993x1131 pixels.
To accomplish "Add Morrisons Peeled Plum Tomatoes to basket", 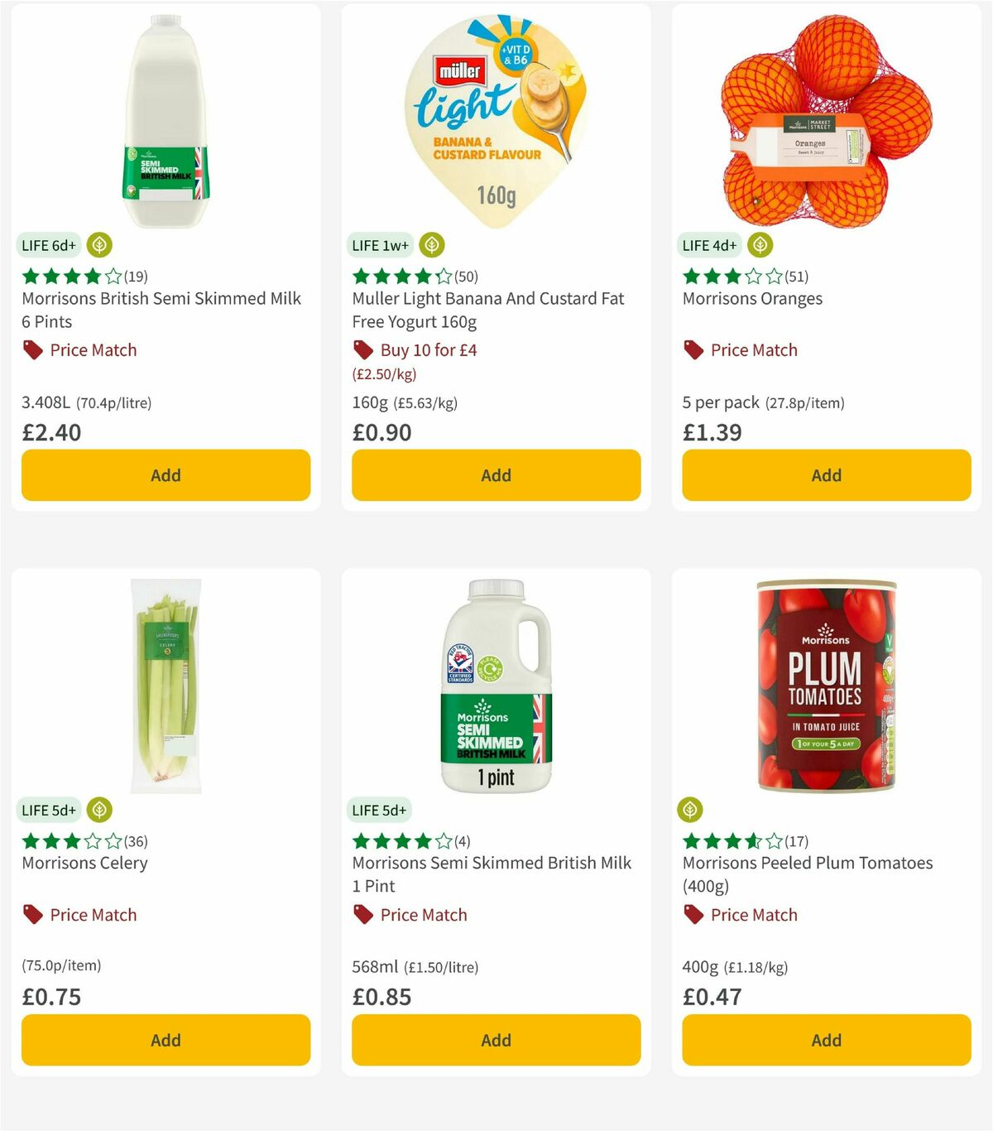I will coord(825,1040).
